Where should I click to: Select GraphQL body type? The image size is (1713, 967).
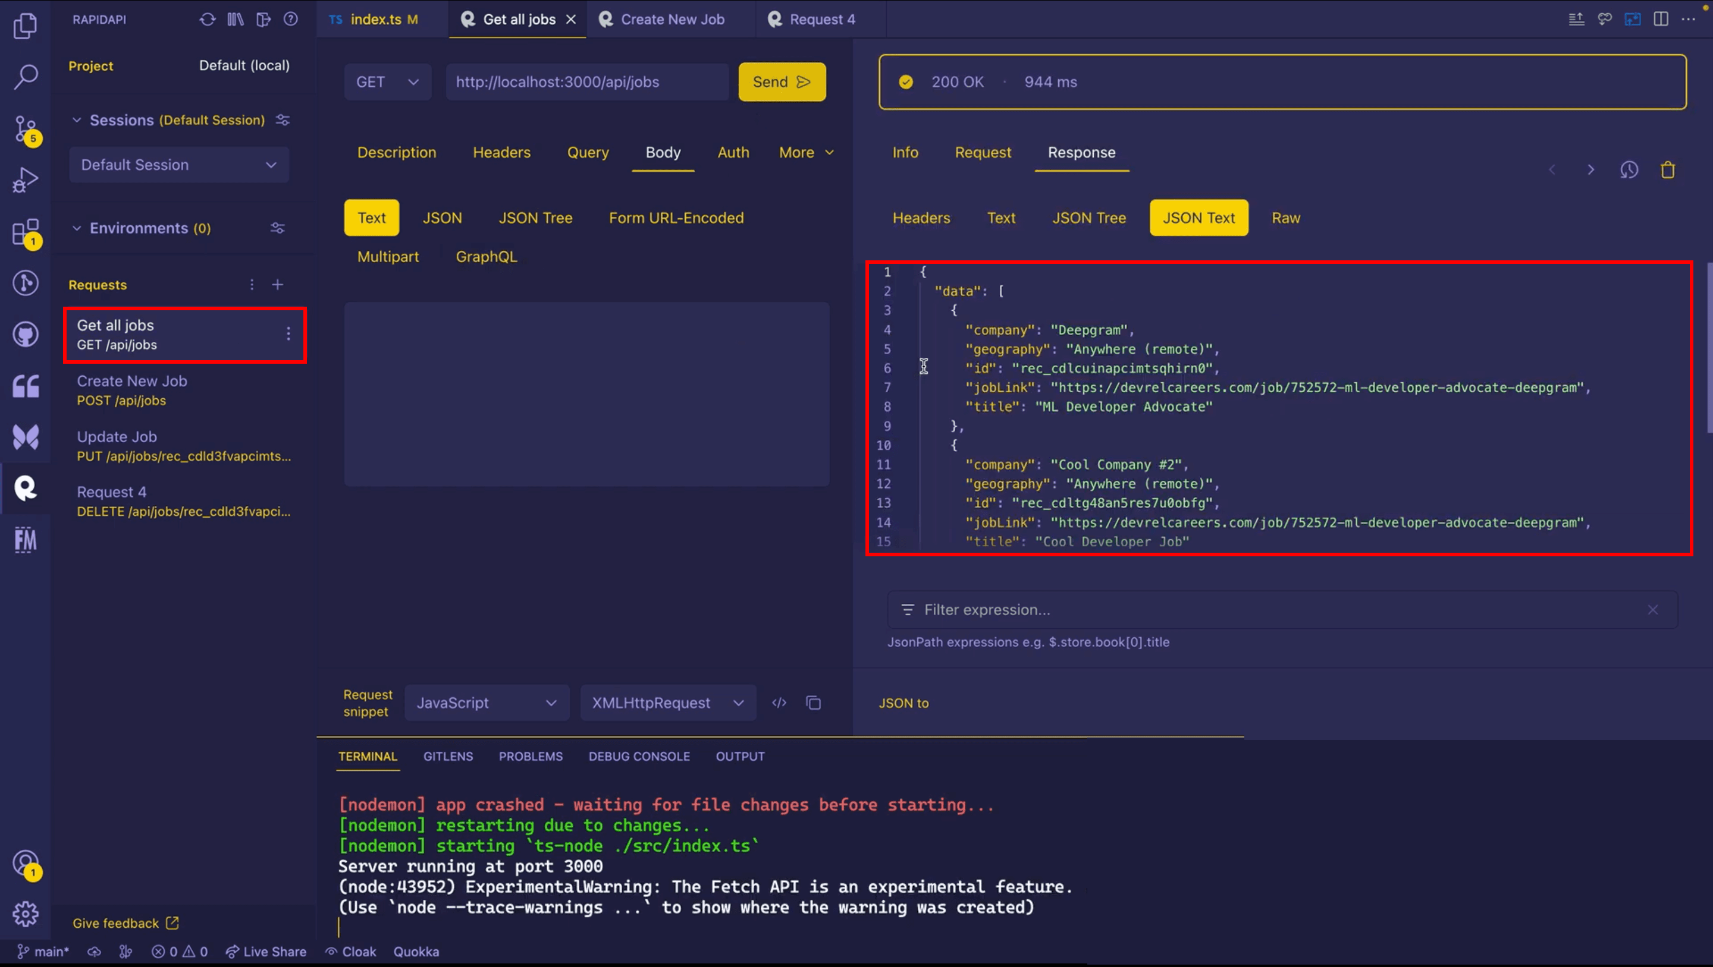tap(486, 257)
